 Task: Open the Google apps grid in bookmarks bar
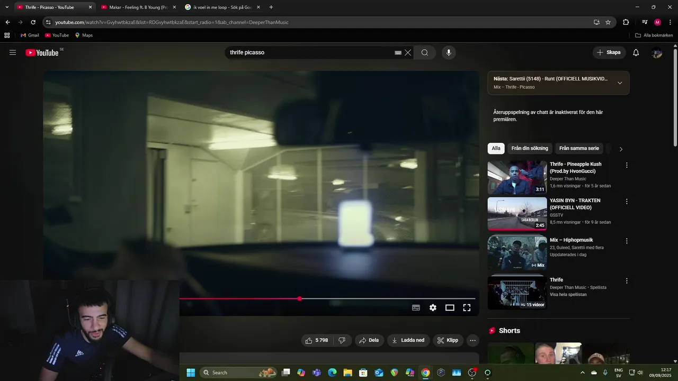point(7,35)
